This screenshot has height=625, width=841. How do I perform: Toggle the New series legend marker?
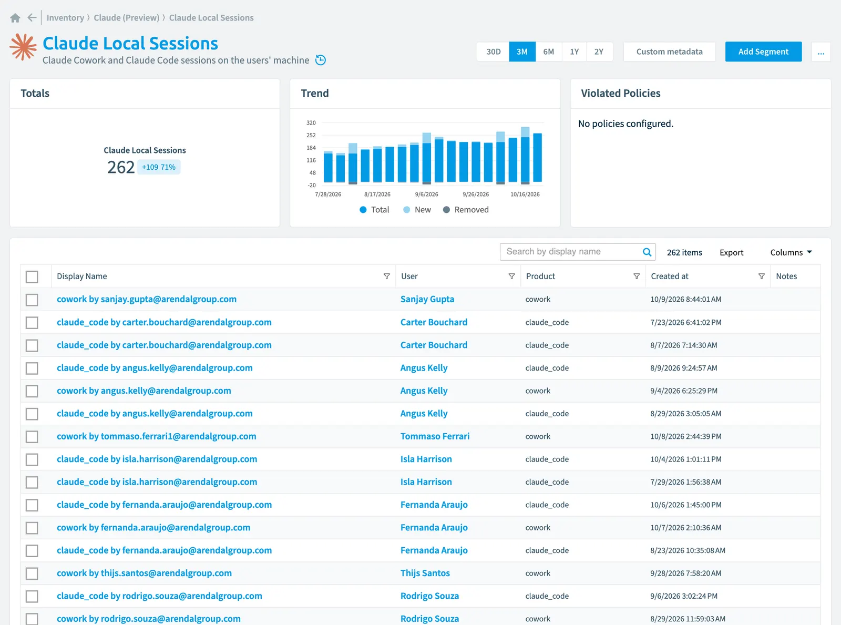[x=407, y=210]
